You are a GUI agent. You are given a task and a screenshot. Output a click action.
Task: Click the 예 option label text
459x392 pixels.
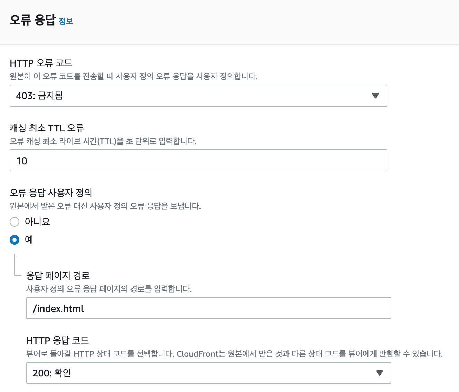point(29,240)
